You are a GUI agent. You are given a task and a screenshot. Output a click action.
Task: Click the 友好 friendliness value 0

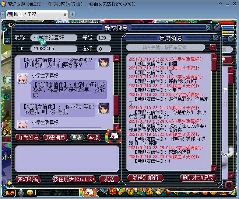coord(104,49)
